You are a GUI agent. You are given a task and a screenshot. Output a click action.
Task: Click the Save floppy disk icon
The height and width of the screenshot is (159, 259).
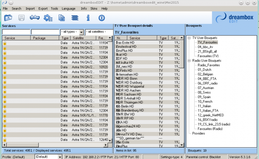point(21,18)
